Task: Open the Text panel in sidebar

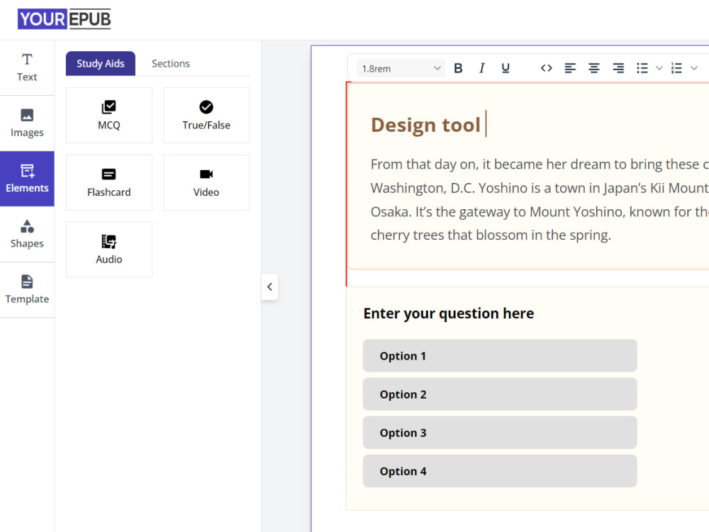Action: [27, 68]
